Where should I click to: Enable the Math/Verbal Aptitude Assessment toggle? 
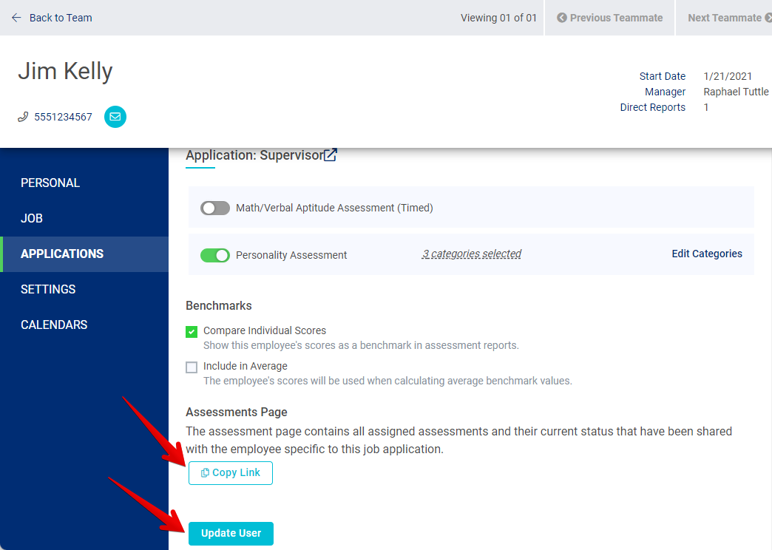point(214,208)
